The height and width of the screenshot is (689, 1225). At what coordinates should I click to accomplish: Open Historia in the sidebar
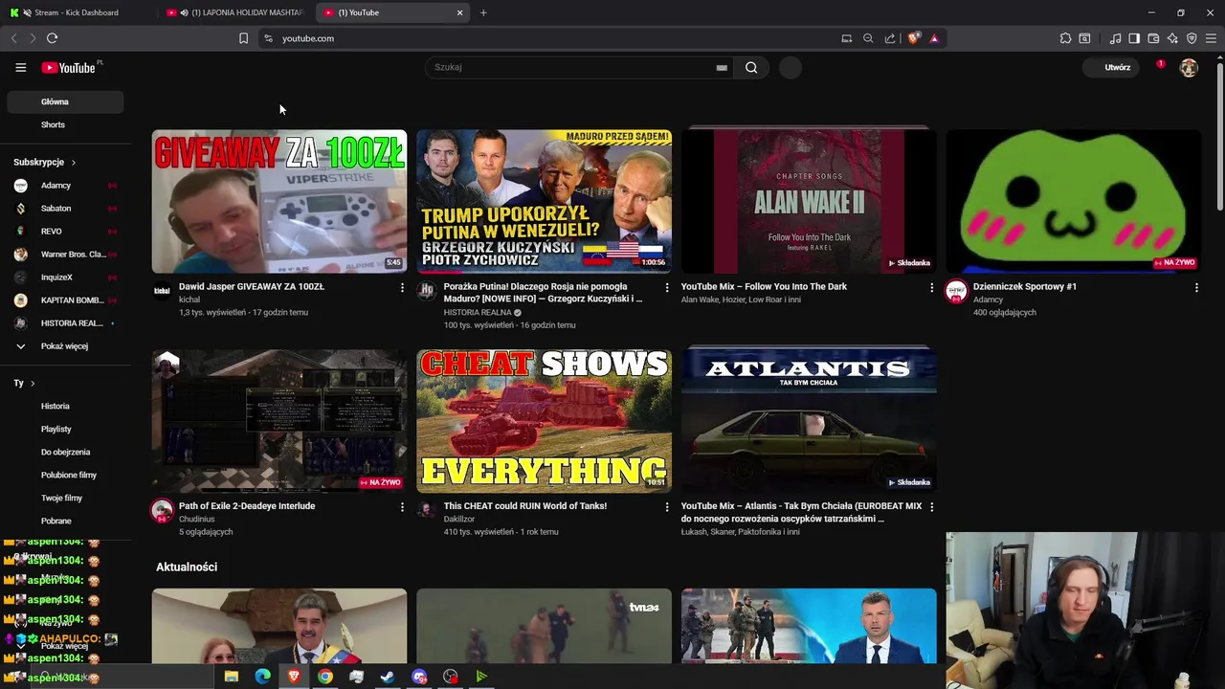65,406
